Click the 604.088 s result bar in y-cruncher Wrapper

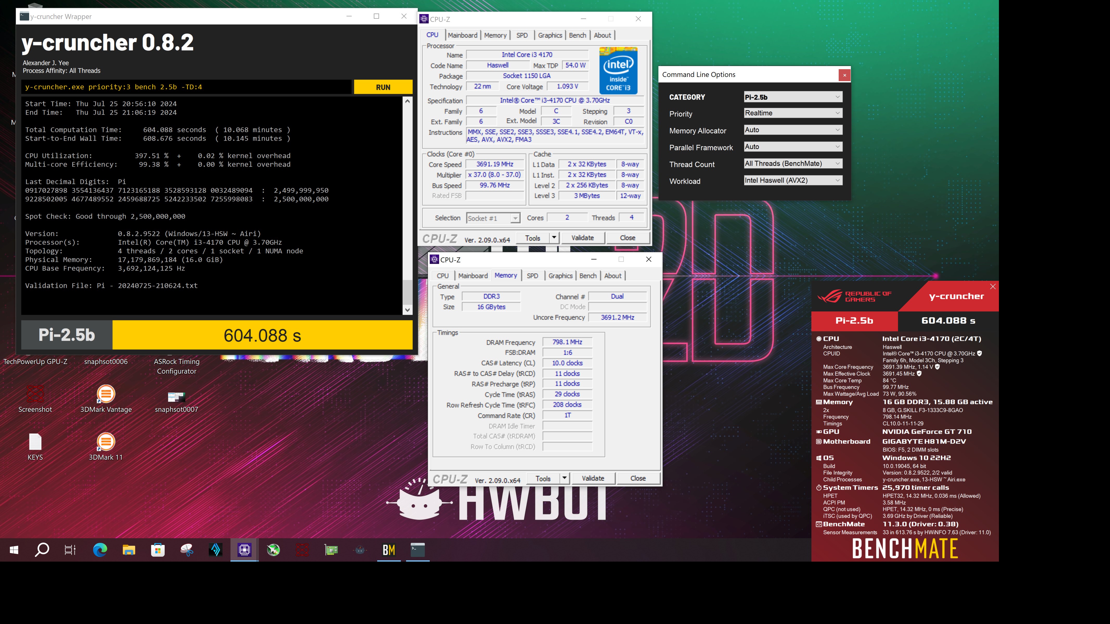coord(262,335)
